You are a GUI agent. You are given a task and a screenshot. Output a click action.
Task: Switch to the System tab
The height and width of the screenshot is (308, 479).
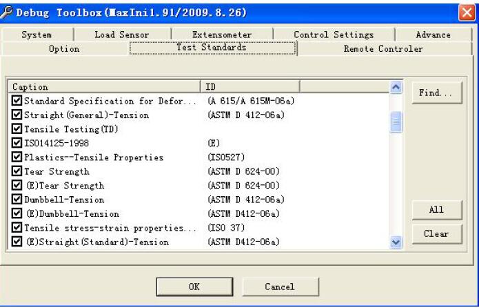(37, 35)
